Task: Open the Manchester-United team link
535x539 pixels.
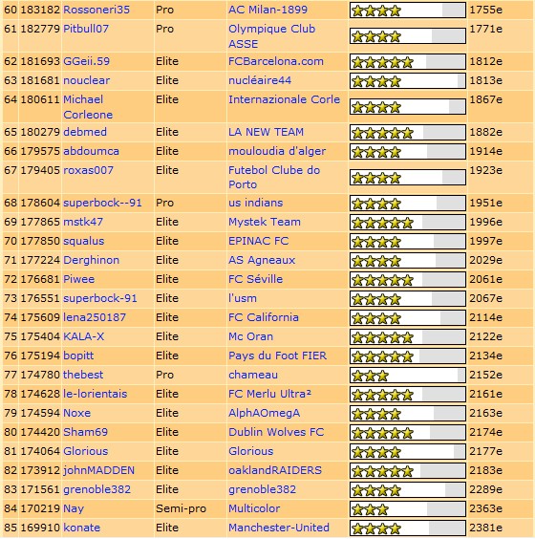Action: click(279, 528)
